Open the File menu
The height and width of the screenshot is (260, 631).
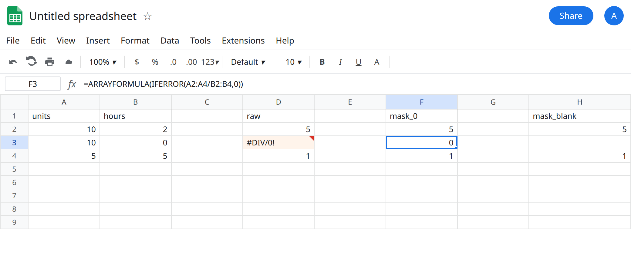tap(13, 41)
